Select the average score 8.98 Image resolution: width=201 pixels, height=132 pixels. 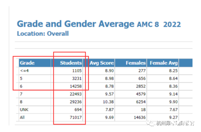coord(109,78)
